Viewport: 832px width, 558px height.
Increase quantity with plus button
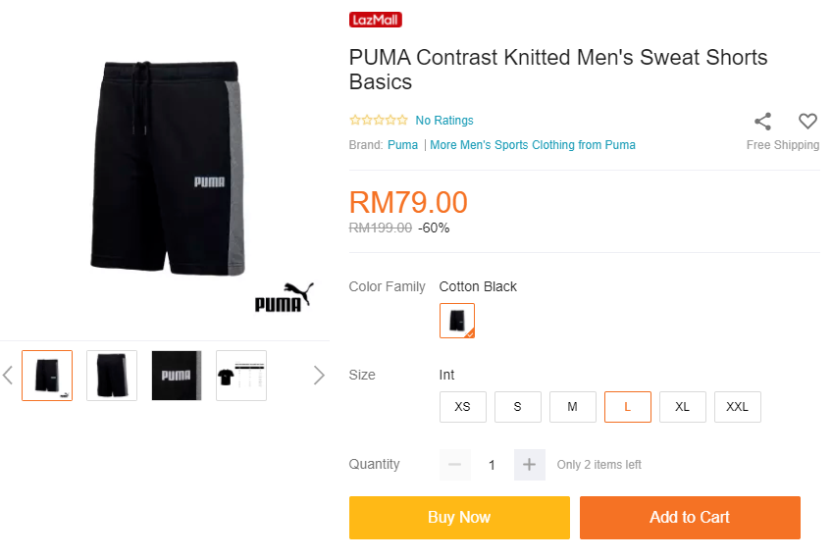(x=529, y=465)
